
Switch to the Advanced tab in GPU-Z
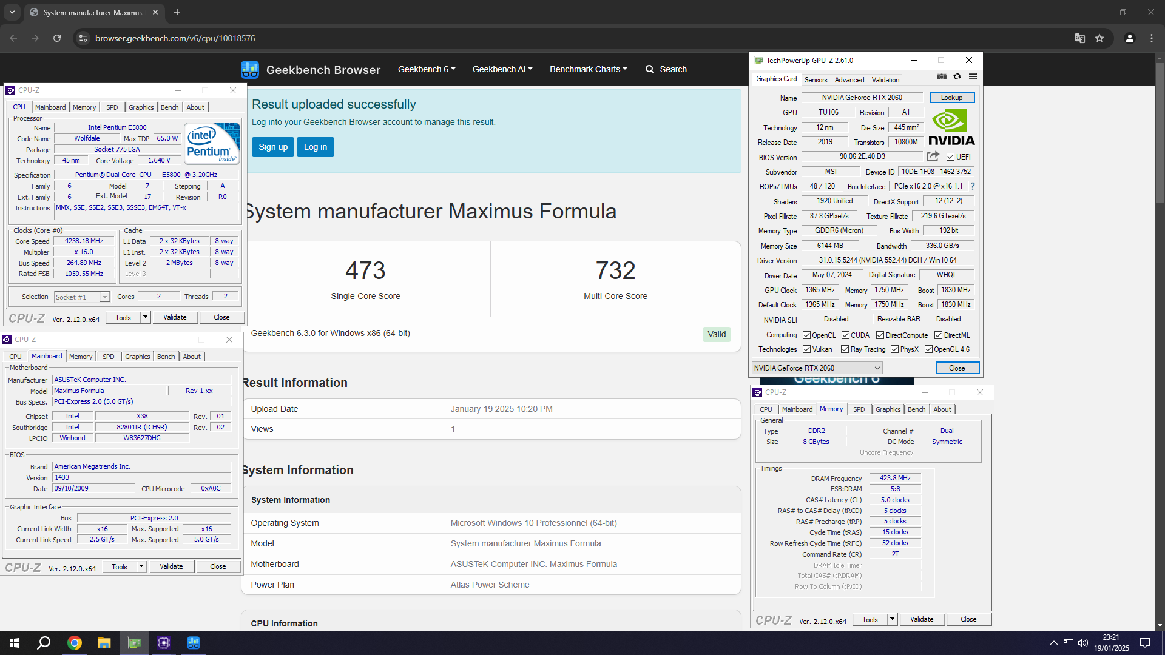click(x=849, y=80)
